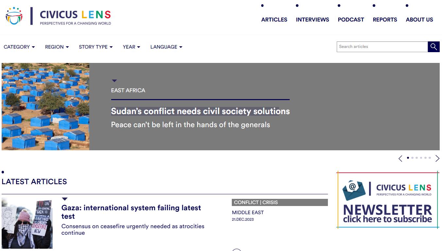Click the search magnifier icon button
The height and width of the screenshot is (251, 442).
point(433,47)
